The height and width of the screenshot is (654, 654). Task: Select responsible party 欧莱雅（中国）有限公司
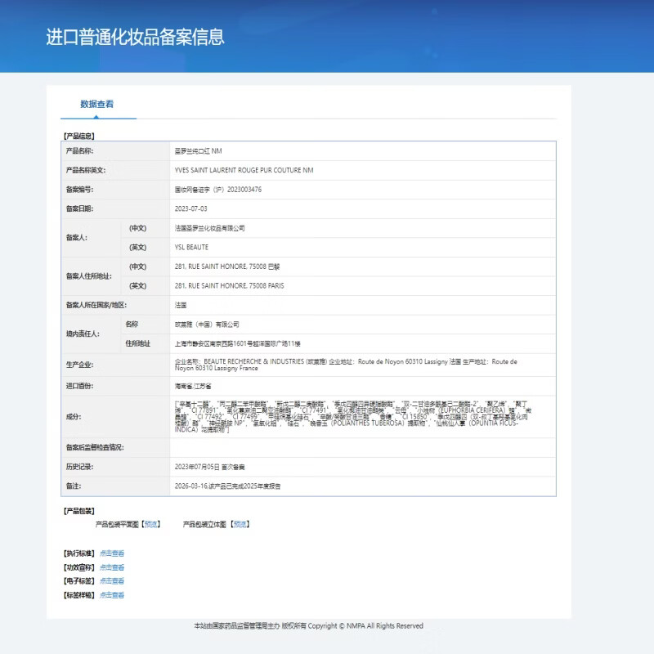coord(207,324)
